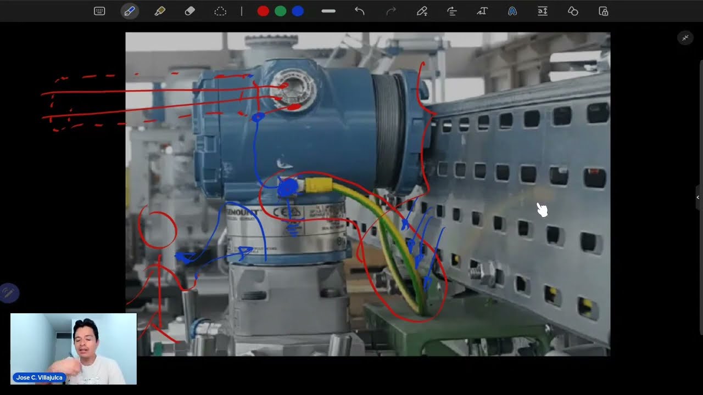Select the highlighter tool
The image size is (703, 395).
[160, 11]
